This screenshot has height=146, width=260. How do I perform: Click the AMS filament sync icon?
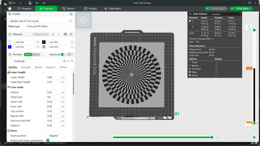pos(65,34)
